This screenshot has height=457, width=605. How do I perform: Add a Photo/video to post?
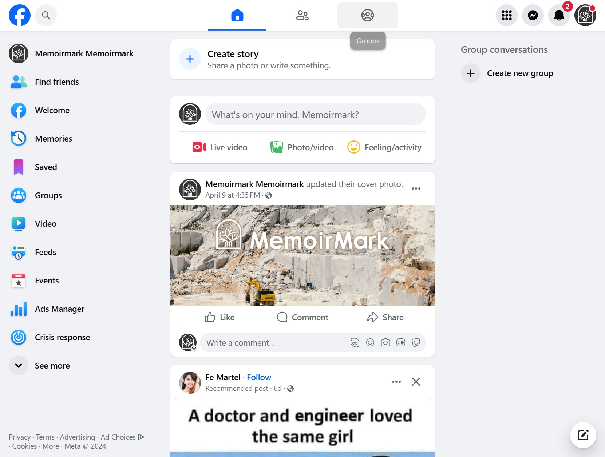coord(302,147)
